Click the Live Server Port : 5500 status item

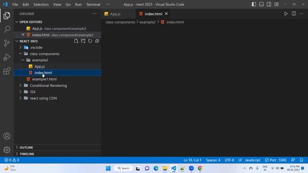[x=276, y=160]
